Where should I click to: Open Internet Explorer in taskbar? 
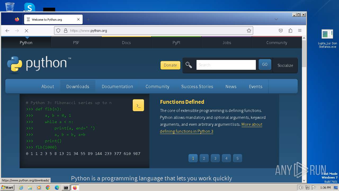[x=21, y=188]
